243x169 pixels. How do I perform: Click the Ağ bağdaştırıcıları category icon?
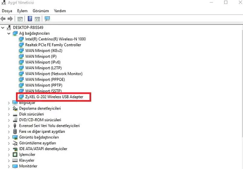[15, 33]
